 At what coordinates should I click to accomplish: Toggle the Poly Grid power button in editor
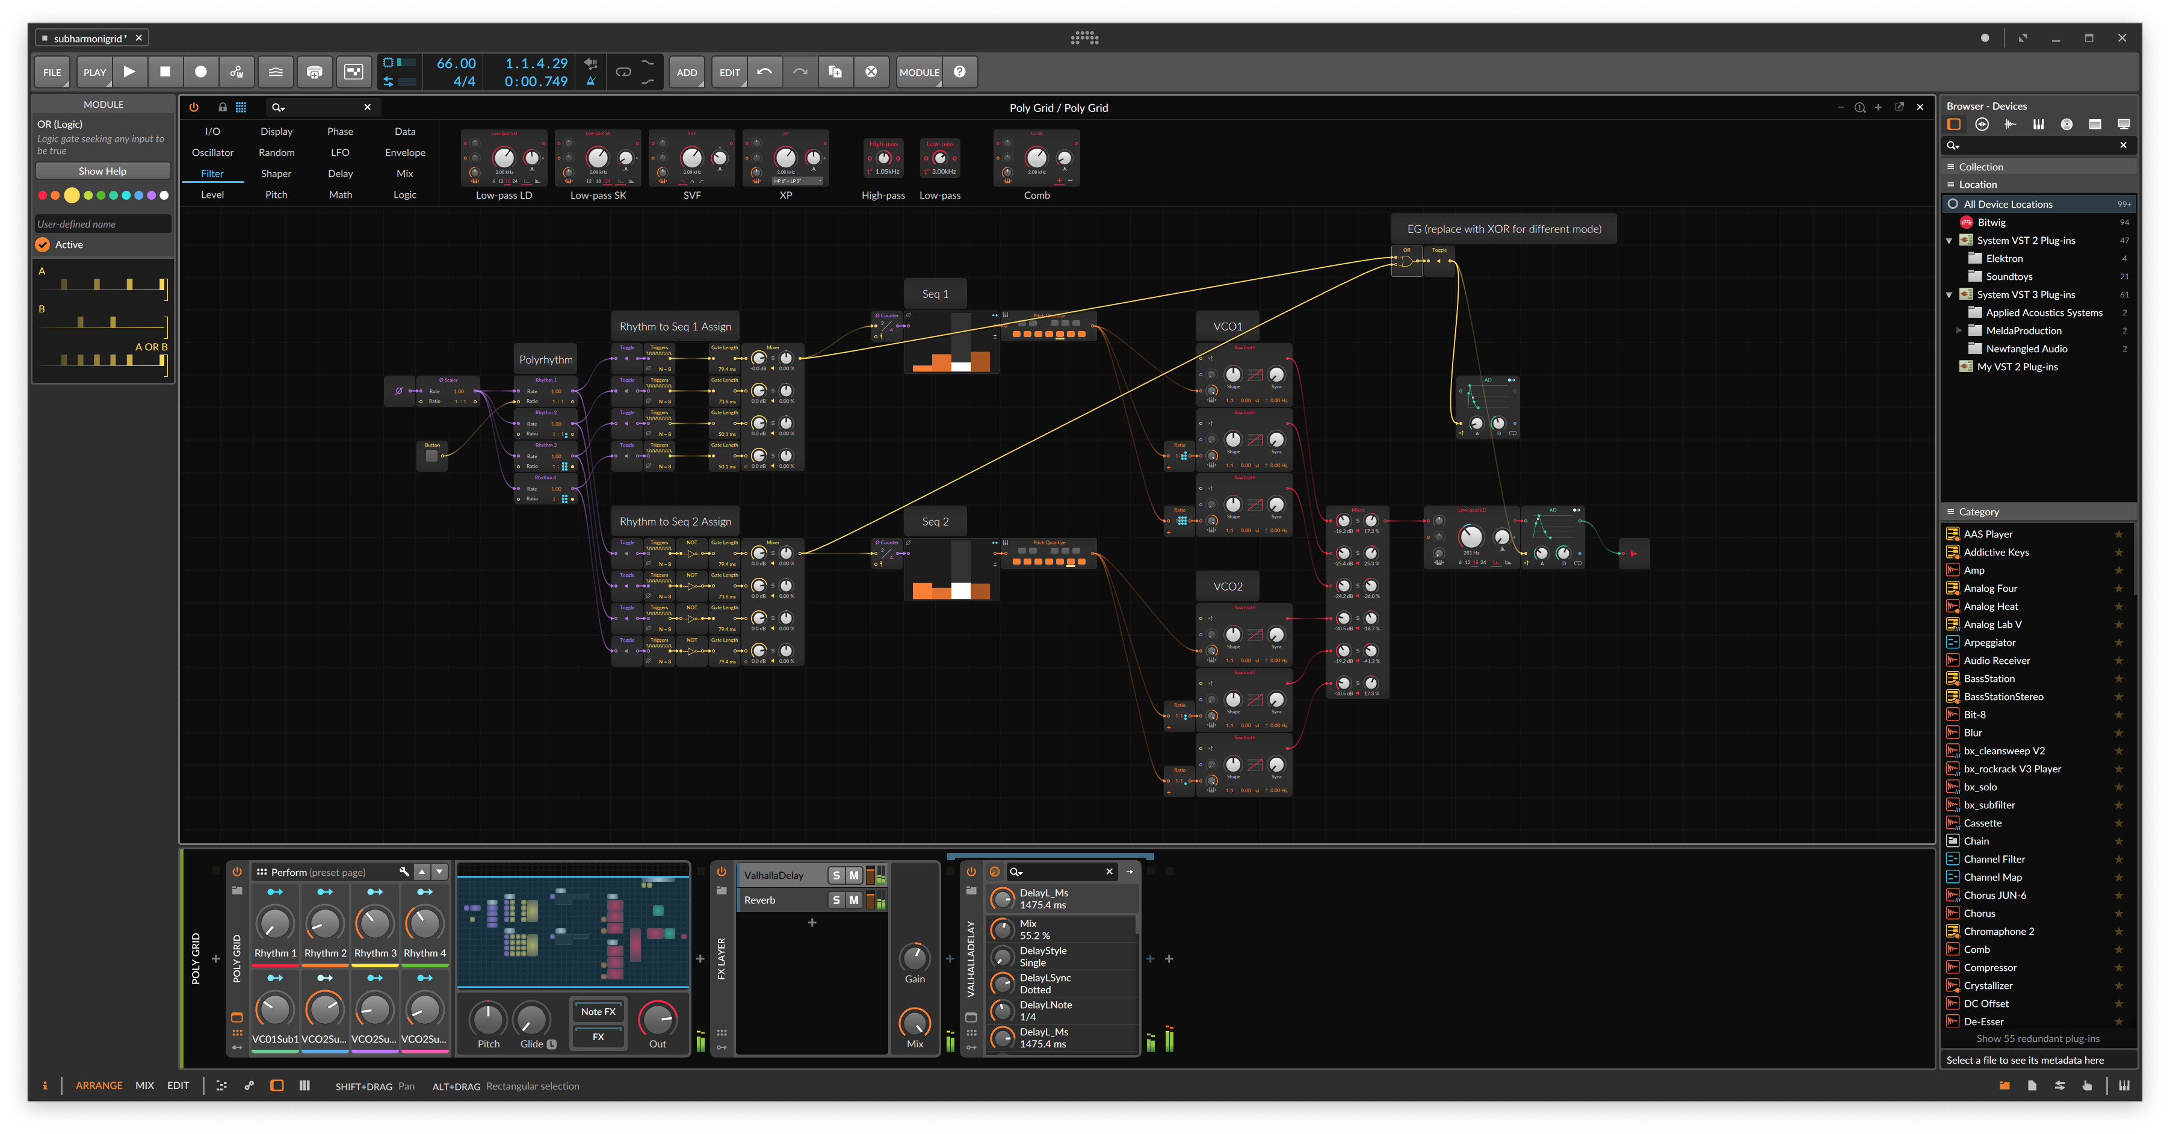194,107
